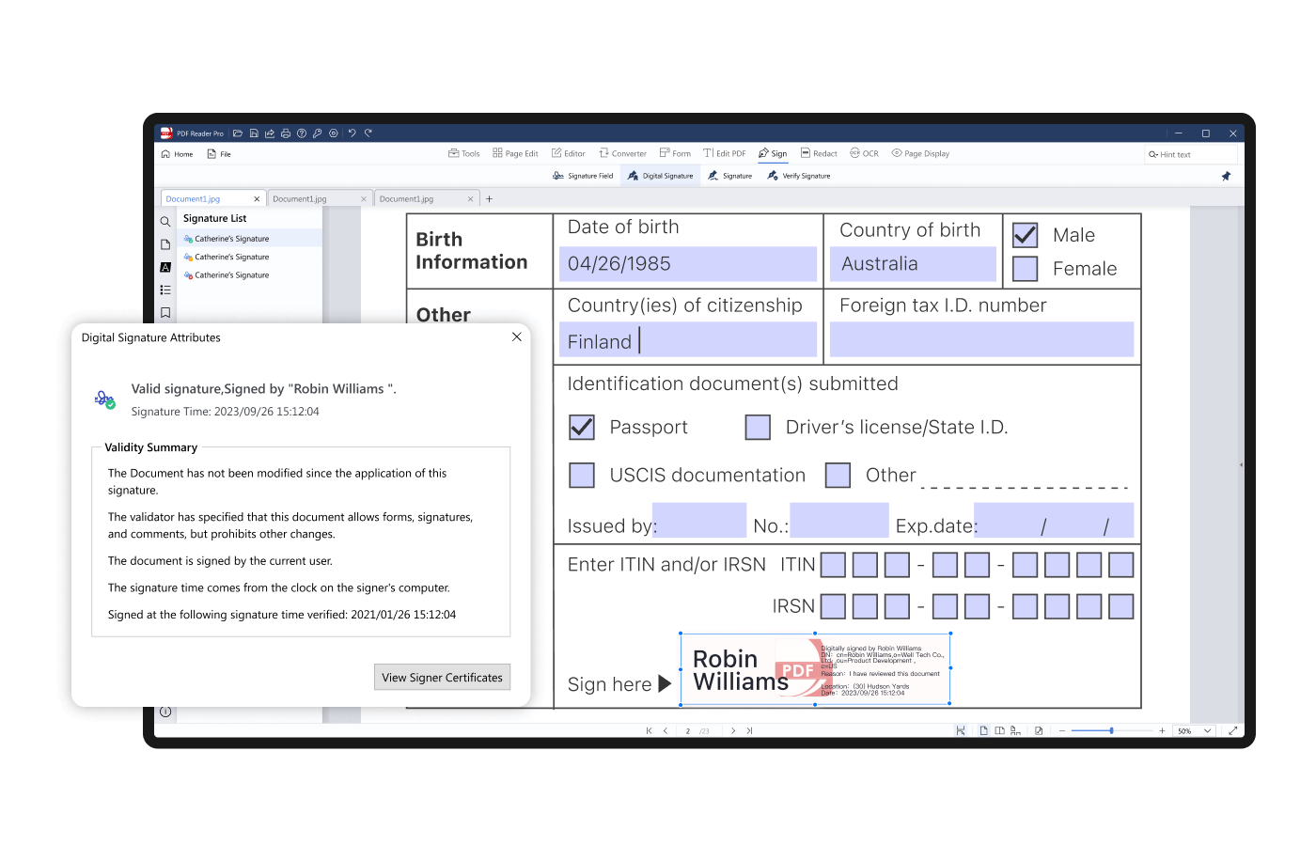Select the Signature Field tool

tap(583, 175)
